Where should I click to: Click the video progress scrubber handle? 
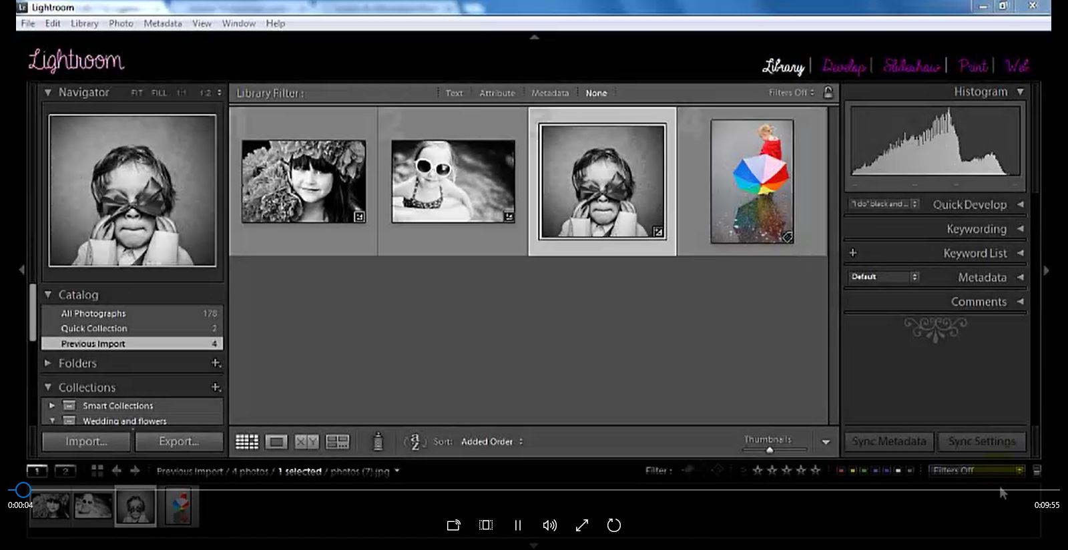click(x=23, y=490)
